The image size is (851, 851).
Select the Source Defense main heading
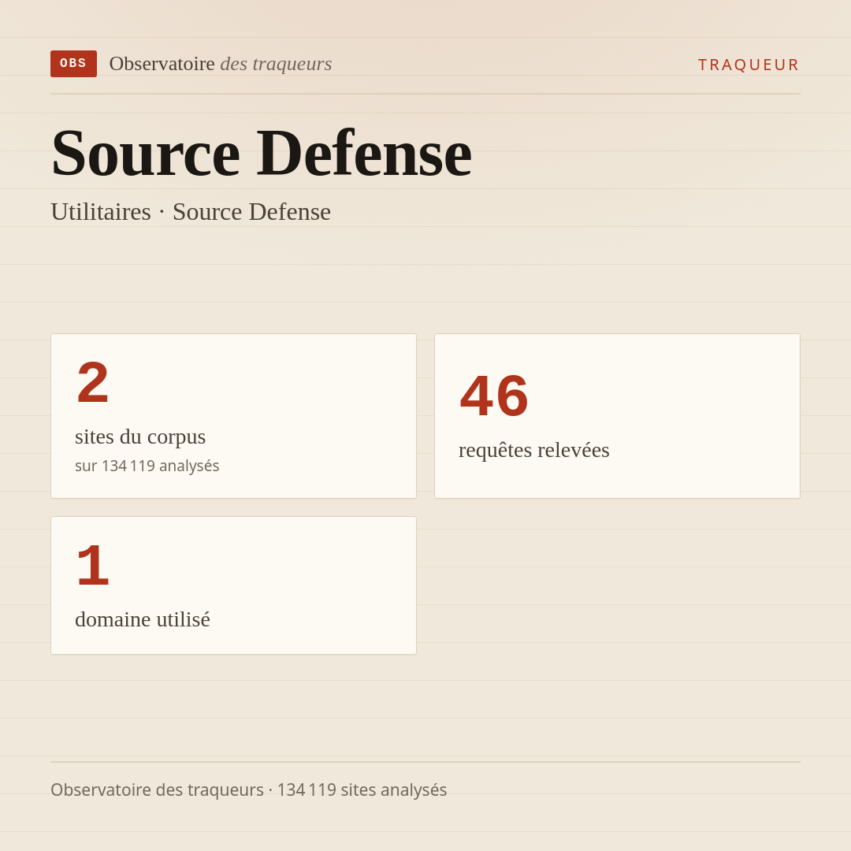261,153
